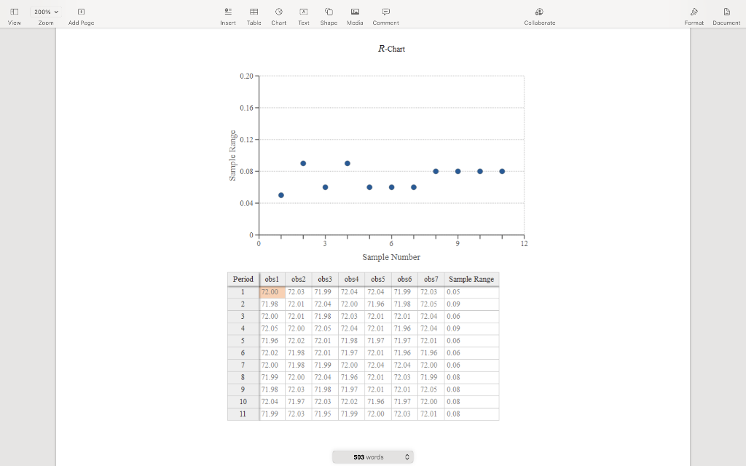Click the 12 x-axis tick label

[x=524, y=243]
